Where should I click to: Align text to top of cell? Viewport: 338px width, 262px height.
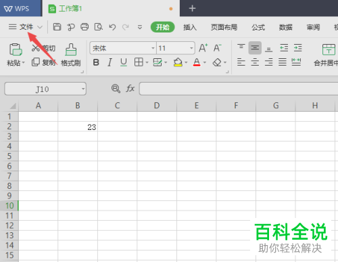pos(241,47)
